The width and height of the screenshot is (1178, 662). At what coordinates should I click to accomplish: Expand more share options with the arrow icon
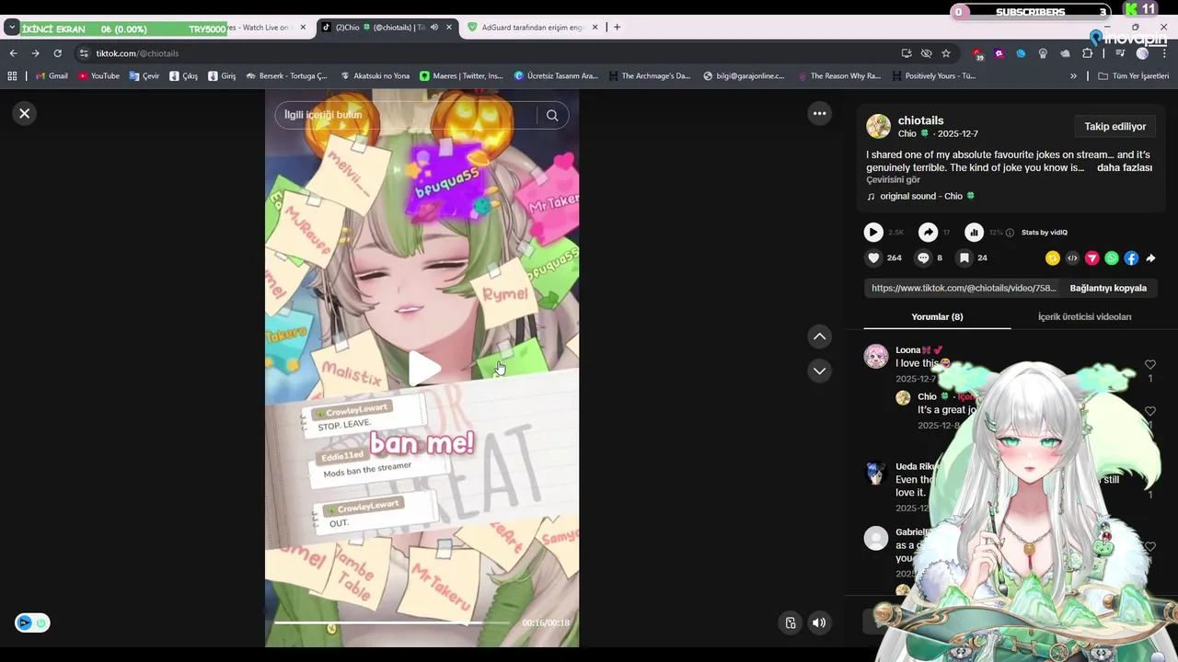coord(1150,258)
